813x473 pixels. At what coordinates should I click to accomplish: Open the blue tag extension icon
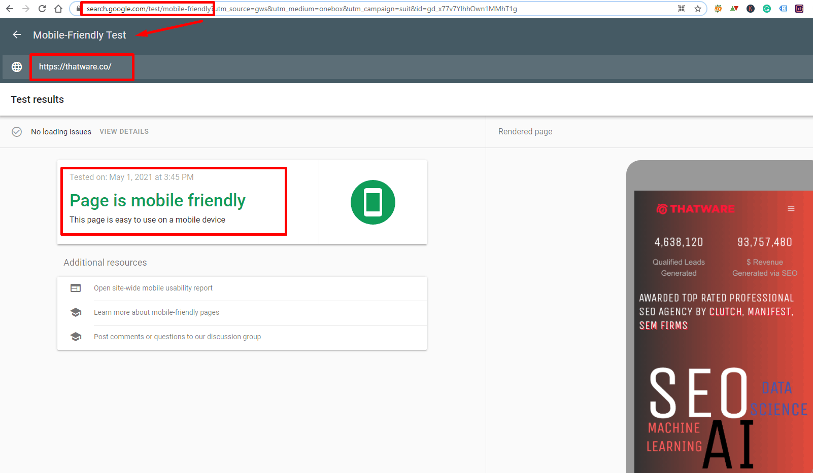point(783,9)
